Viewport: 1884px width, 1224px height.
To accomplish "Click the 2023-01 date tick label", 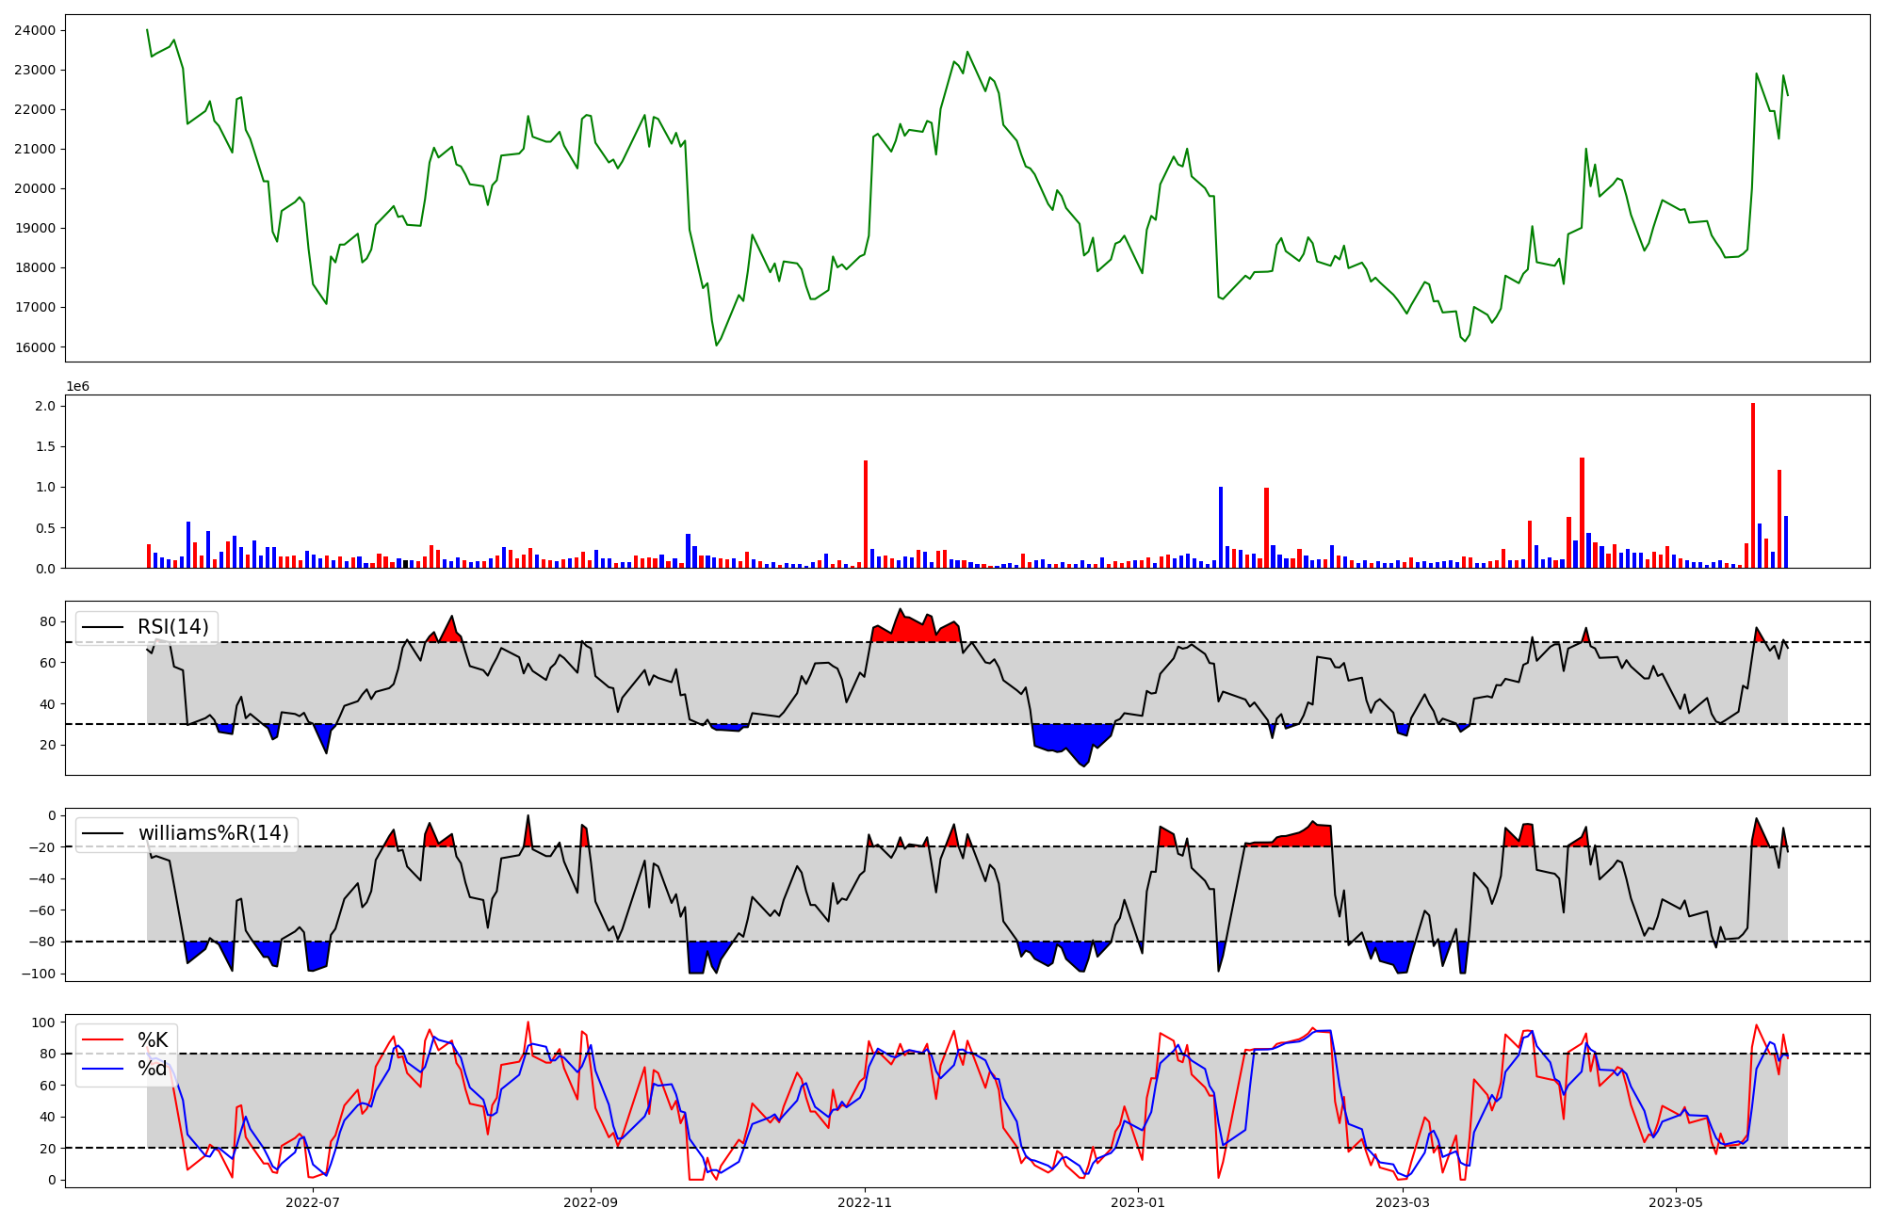I will [x=1139, y=1202].
